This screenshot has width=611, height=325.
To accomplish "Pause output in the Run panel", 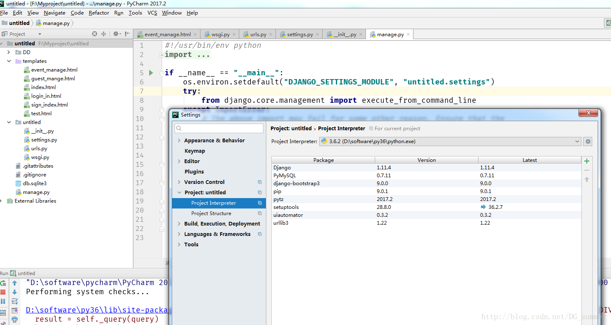I will coord(3,301).
